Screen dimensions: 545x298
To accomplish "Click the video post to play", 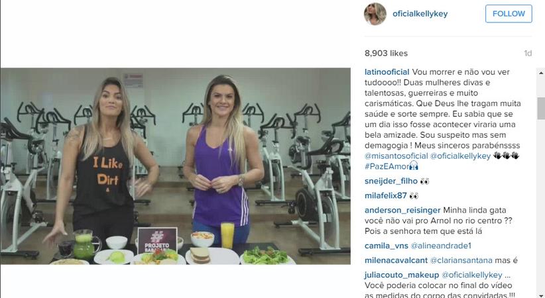I will tap(175, 166).
